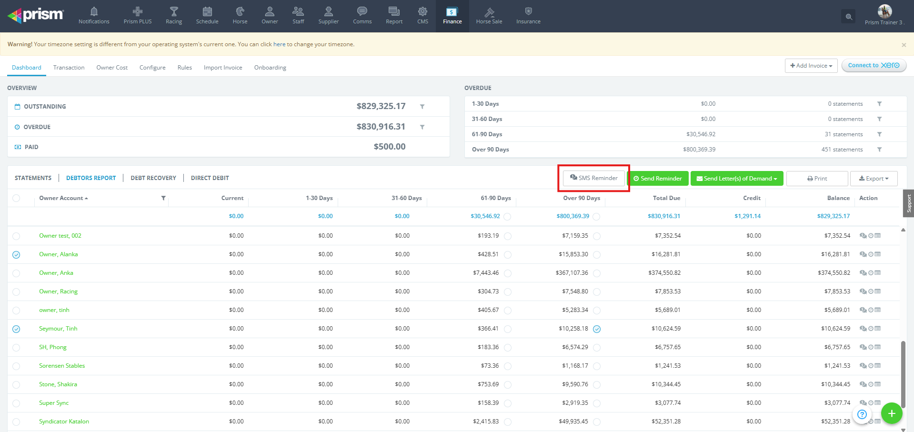
Task: Expand the Add Invoice dropdown
Action: (811, 66)
